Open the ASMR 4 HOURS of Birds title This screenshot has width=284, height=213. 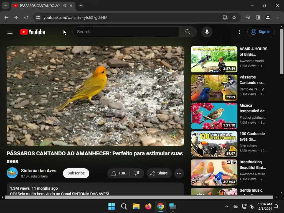[253, 52]
